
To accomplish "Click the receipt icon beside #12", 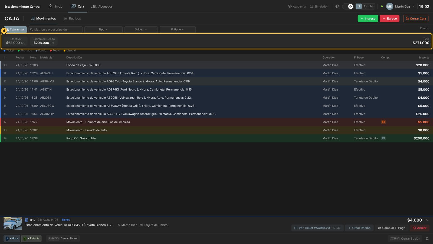I will tap(27, 220).
